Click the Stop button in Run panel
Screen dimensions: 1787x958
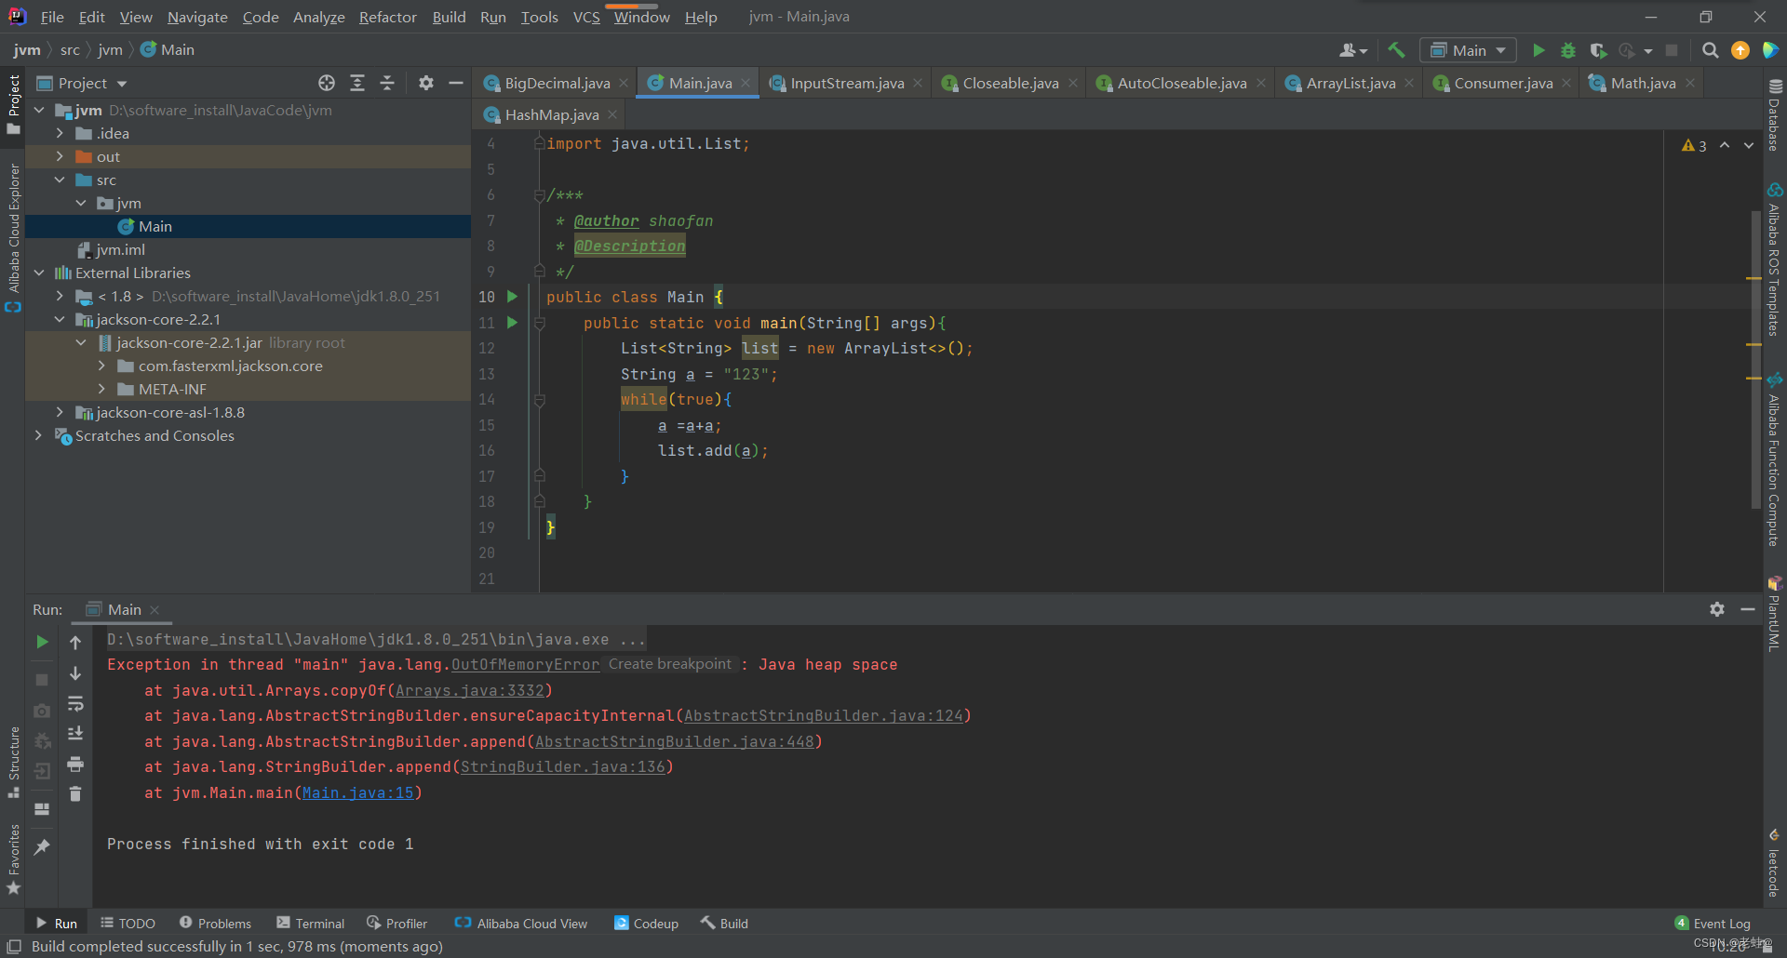[42, 680]
